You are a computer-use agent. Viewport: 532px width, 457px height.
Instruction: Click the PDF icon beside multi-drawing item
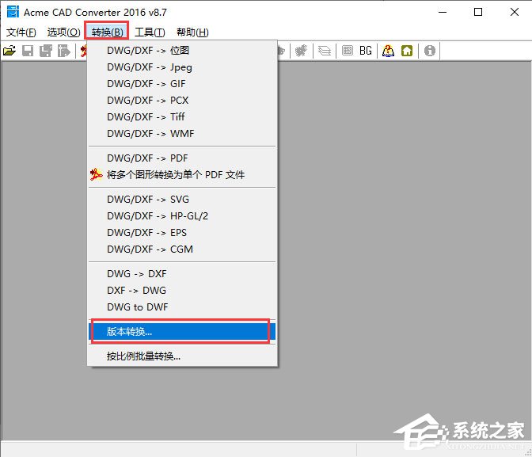pos(96,174)
